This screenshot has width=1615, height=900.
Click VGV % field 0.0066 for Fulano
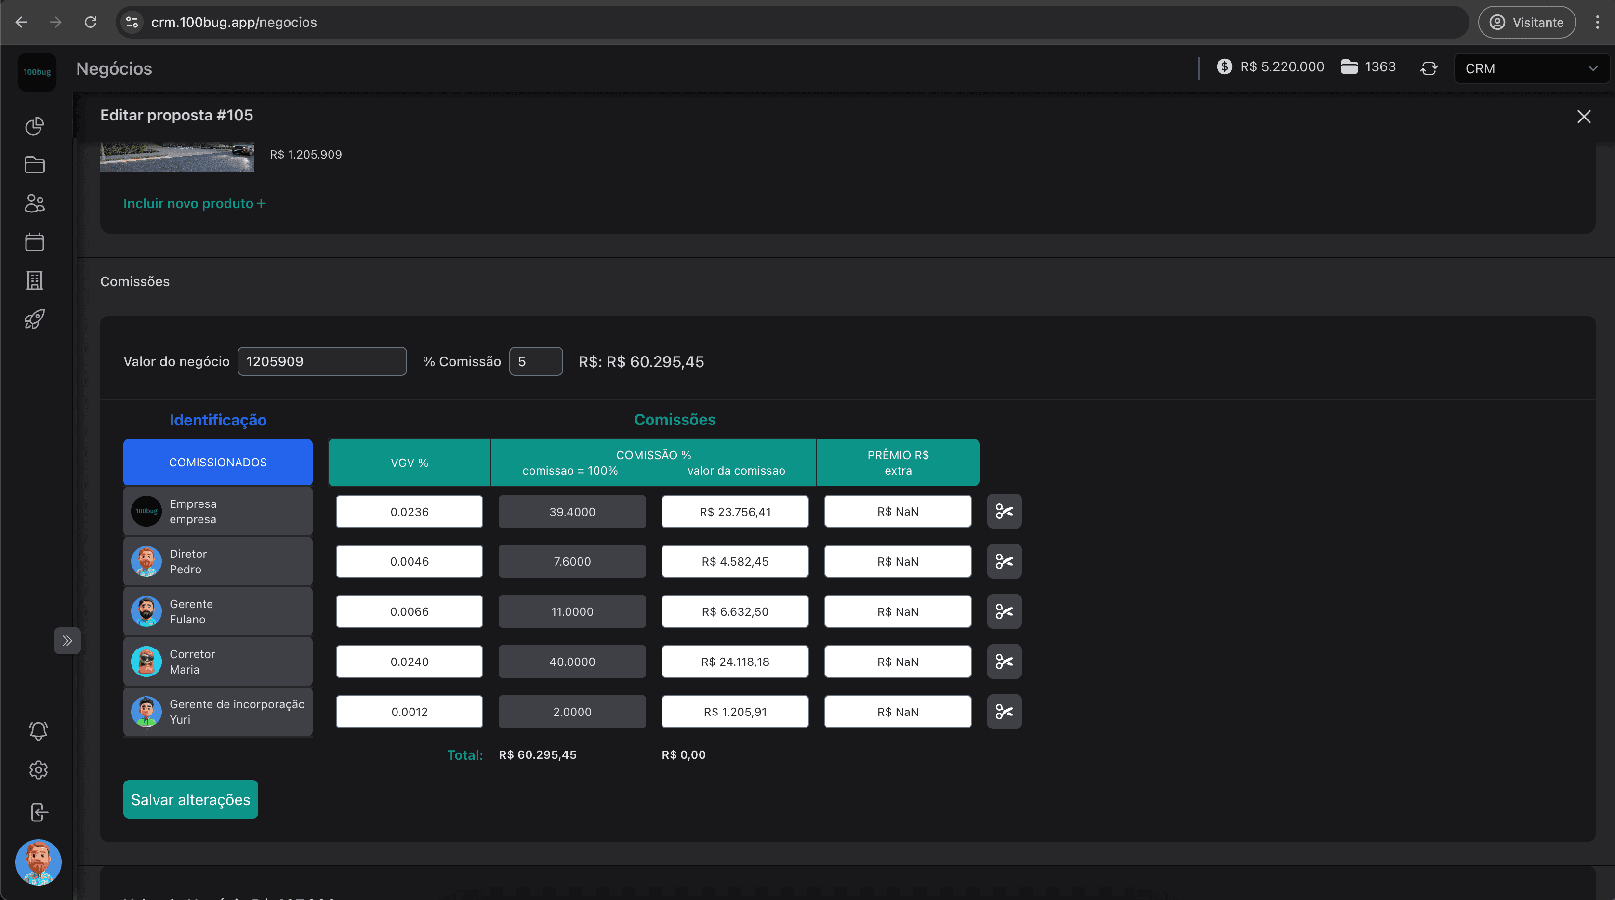point(410,612)
